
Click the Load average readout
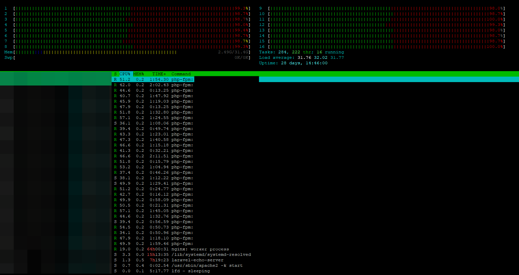(x=301, y=57)
